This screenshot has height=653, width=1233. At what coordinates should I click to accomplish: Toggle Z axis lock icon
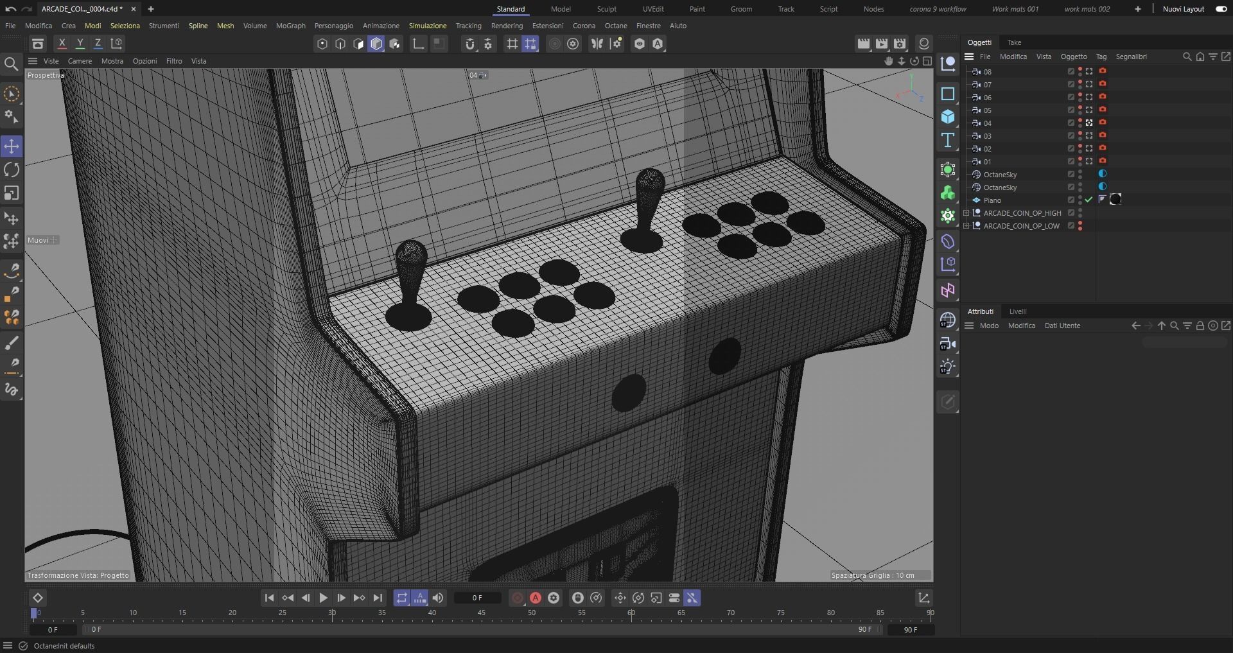click(x=98, y=44)
